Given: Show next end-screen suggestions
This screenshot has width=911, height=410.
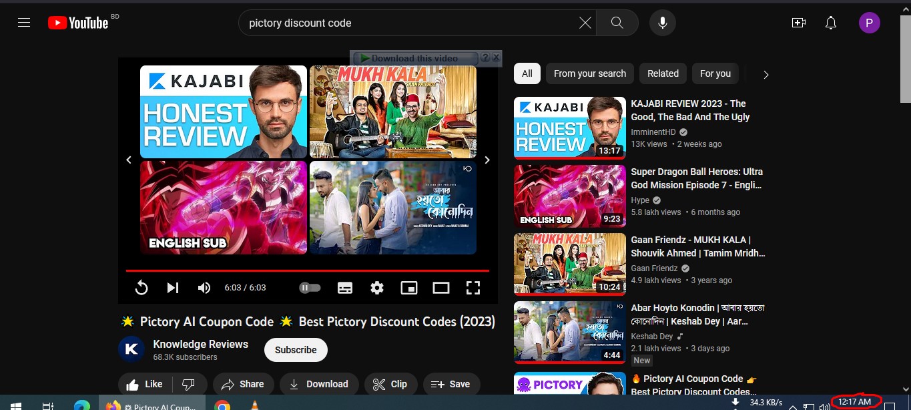Looking at the screenshot, I should tap(487, 160).
